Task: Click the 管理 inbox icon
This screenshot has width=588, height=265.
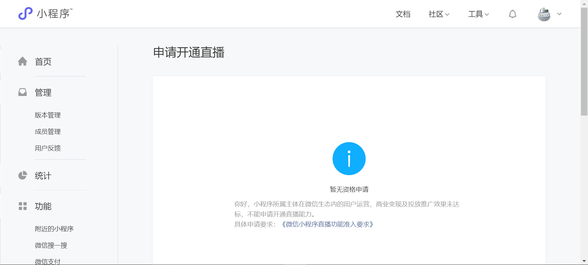Action: 22,92
